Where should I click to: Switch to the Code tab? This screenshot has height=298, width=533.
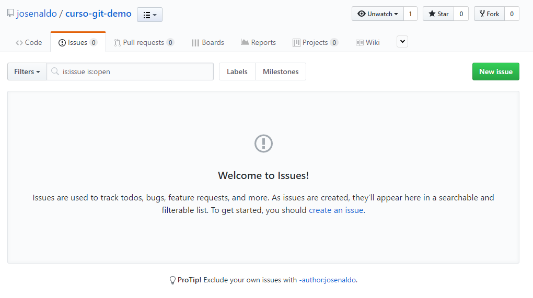click(29, 42)
